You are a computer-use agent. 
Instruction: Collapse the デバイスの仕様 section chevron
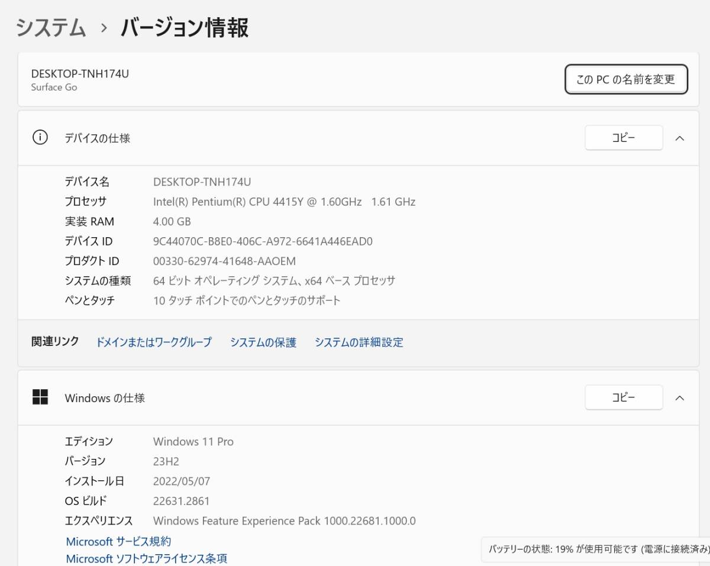click(680, 138)
